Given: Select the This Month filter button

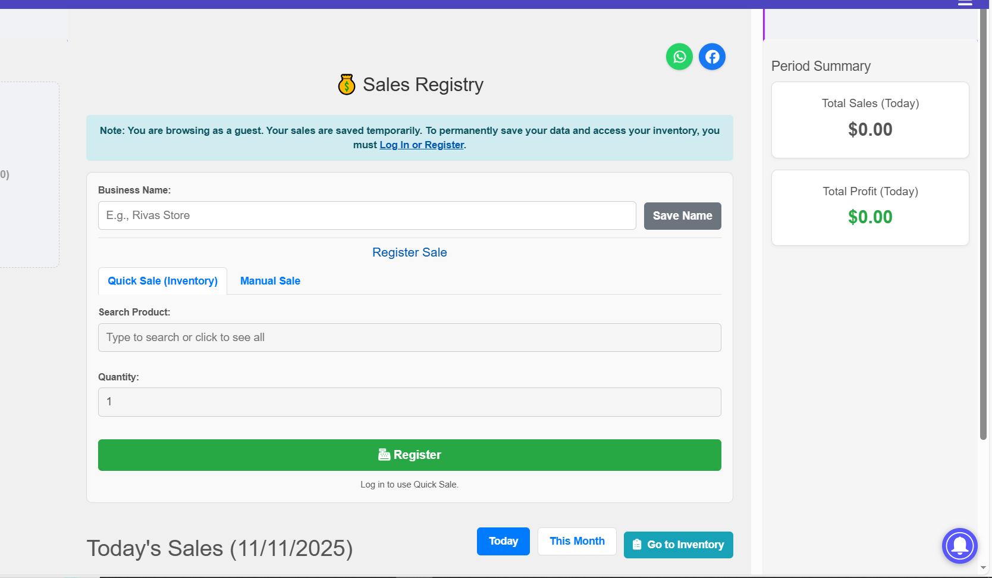Looking at the screenshot, I should [577, 541].
